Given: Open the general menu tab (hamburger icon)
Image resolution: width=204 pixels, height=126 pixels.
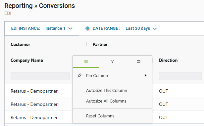Looking at the screenshot, I should tap(86, 61).
